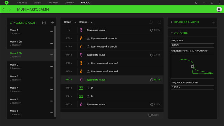Image resolution: width=224 pixels, height=126 pixels.
Task: Open the SYNAPSE tab
Action: 22,3
